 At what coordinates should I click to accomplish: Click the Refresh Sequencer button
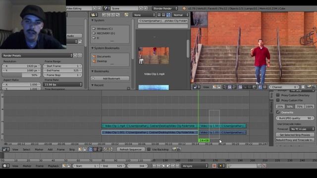coord(131,149)
